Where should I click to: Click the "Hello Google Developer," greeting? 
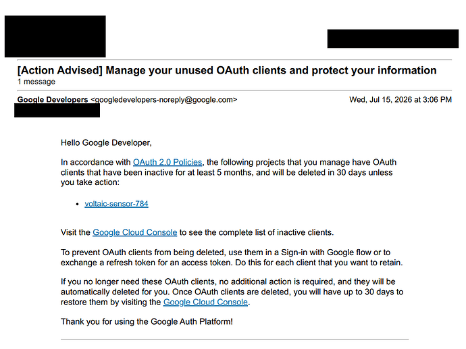click(x=106, y=143)
